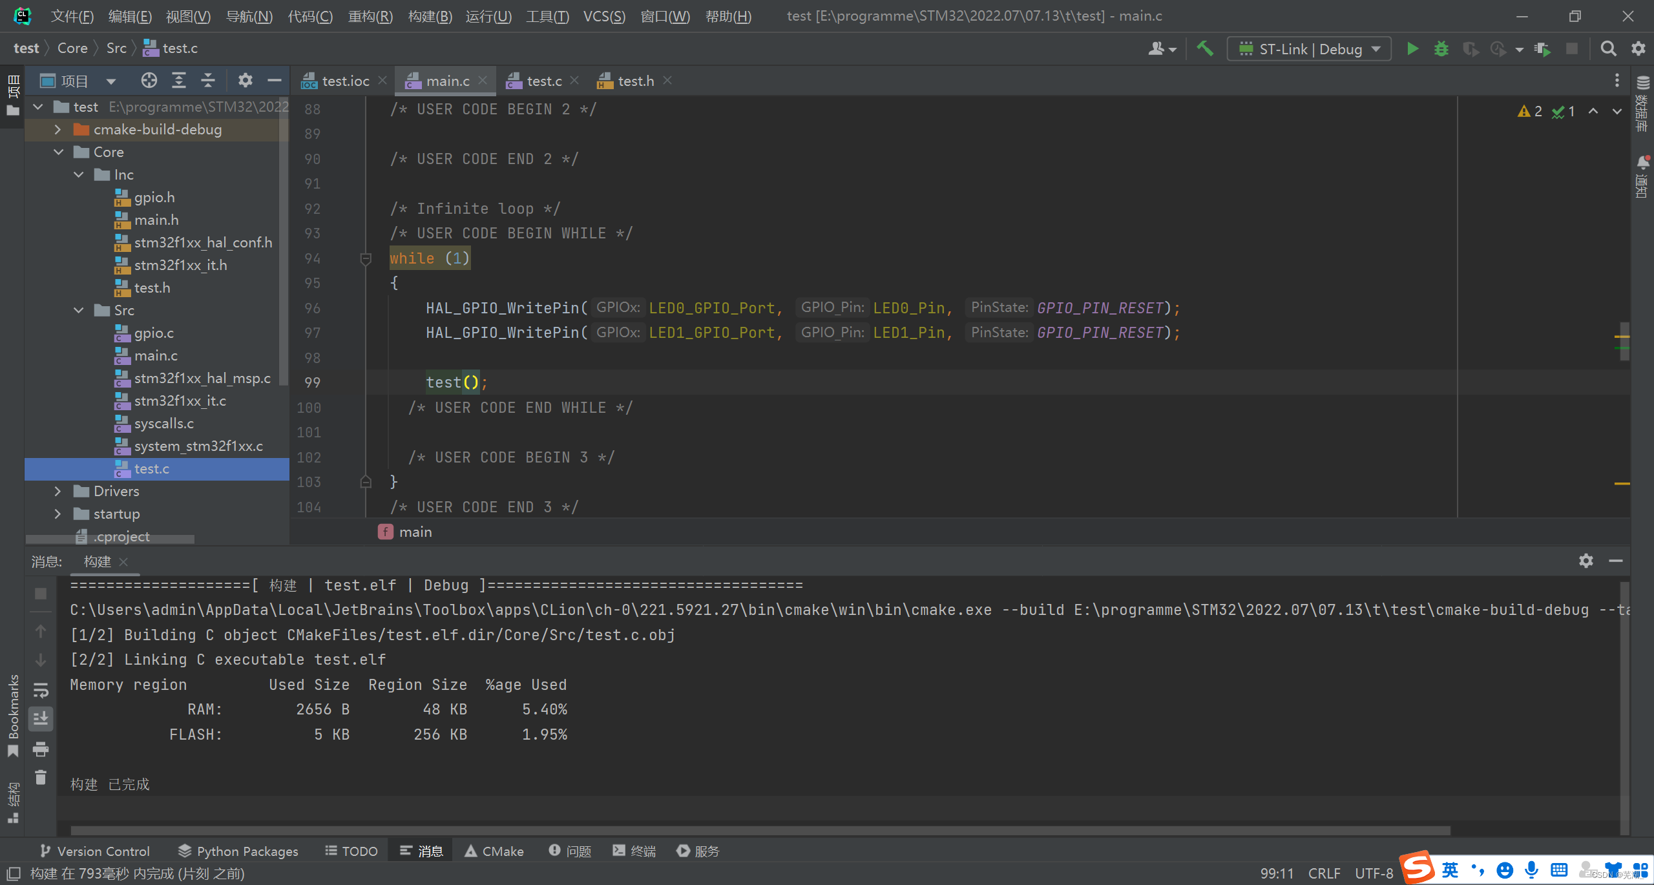Toggle code fold marker at while line
Viewport: 1654px width, 885px height.
[365, 259]
